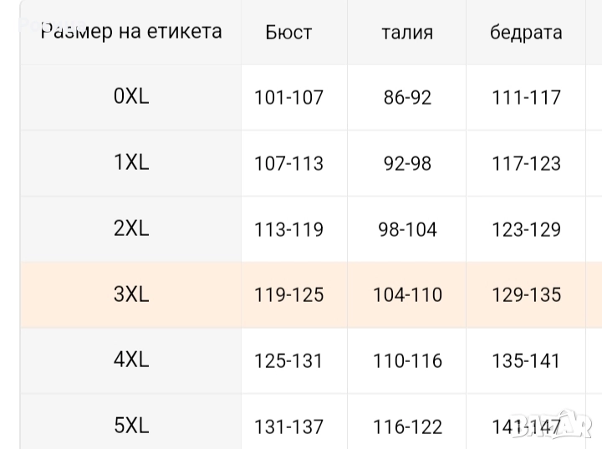Click the 98-104 waist cell

[407, 229]
